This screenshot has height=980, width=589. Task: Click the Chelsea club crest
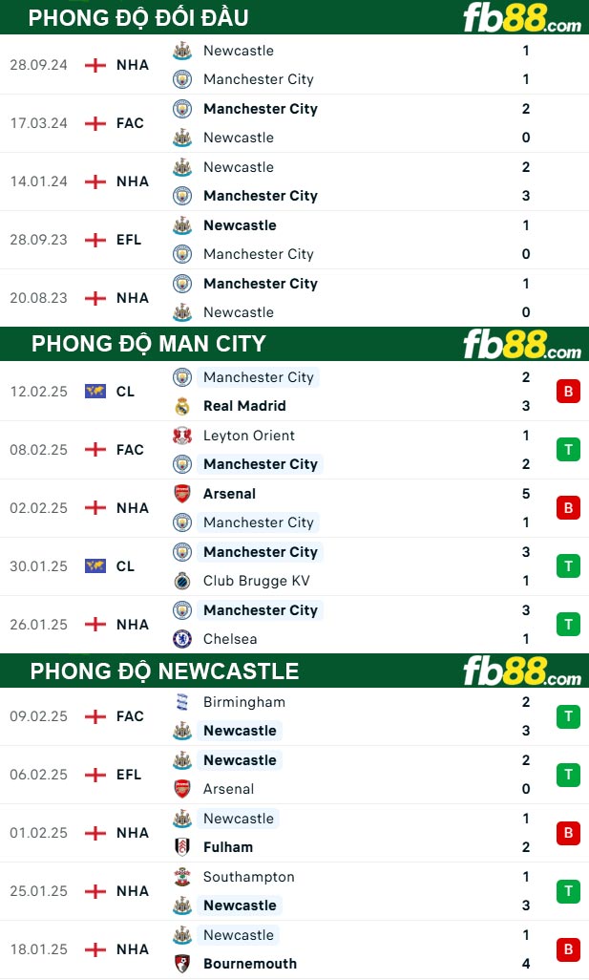(x=181, y=639)
